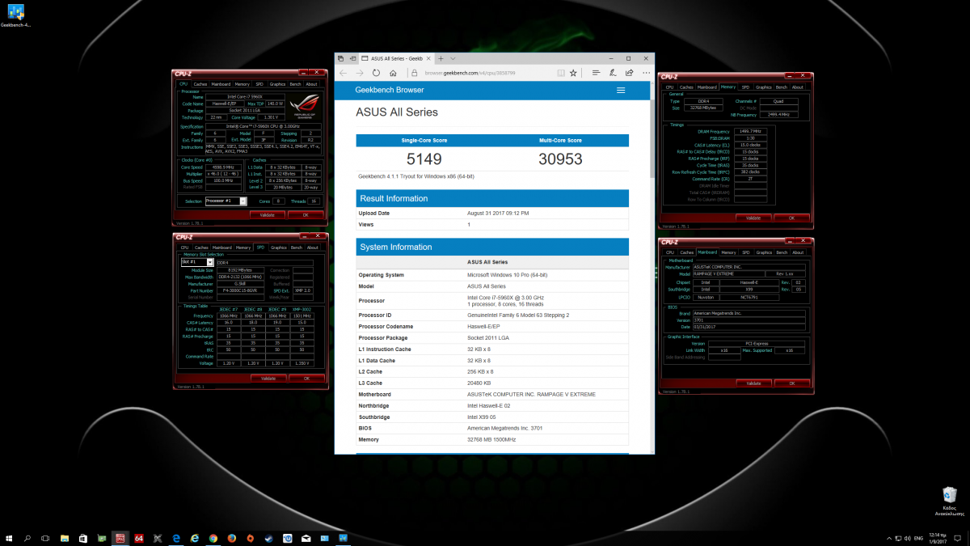Close the ASUS All Series tab
Viewport: 970px width, 546px height.
[429, 59]
